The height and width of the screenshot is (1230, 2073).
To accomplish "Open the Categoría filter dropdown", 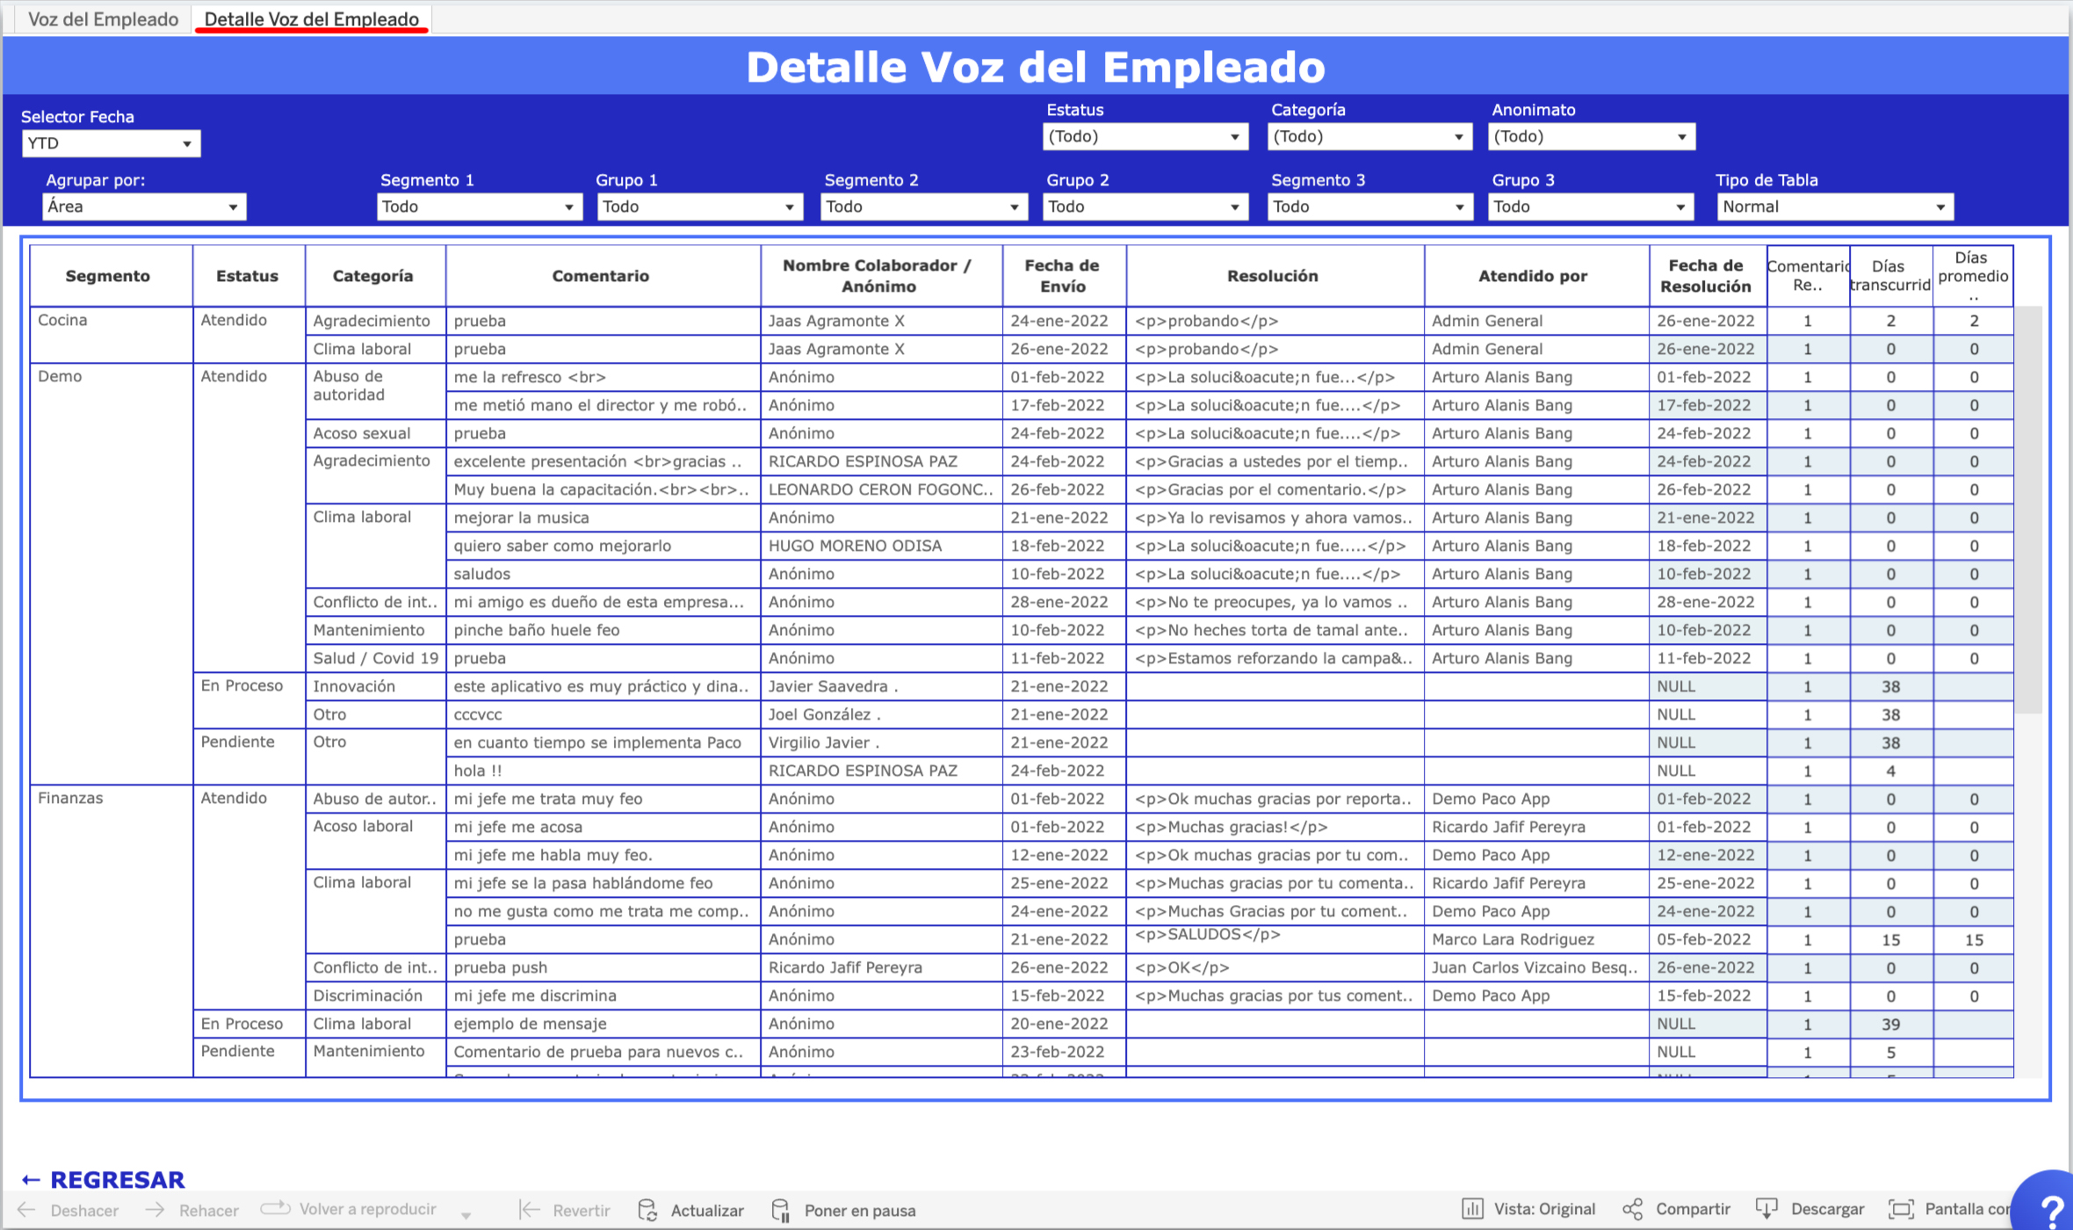I will click(1369, 136).
